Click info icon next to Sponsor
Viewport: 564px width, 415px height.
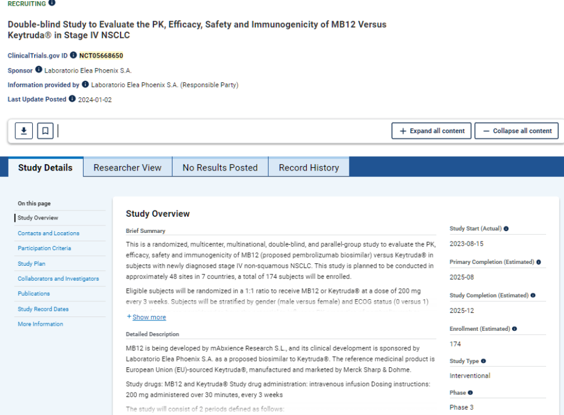tap(39, 70)
